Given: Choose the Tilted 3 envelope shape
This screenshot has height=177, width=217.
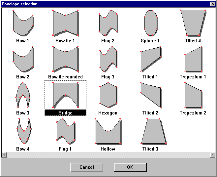Looking at the screenshot, I should [150, 132].
